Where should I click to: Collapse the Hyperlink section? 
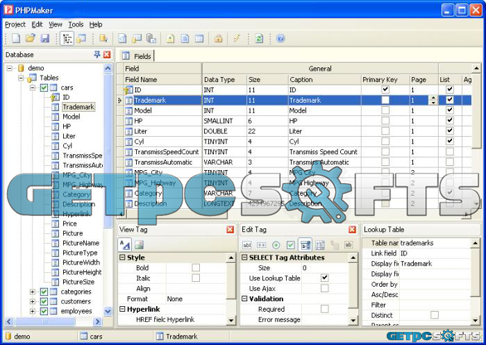click(122, 309)
